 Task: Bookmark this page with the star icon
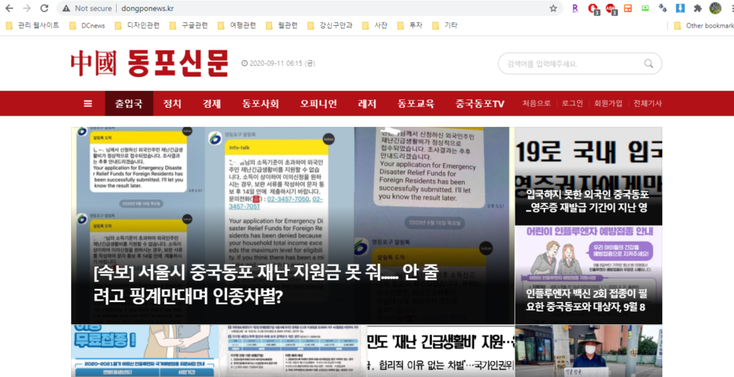554,8
